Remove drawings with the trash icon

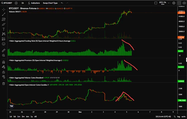pos(4,84)
